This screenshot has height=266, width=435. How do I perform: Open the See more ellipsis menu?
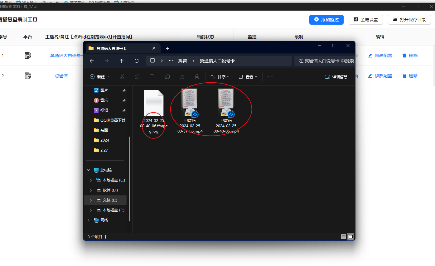click(x=270, y=77)
